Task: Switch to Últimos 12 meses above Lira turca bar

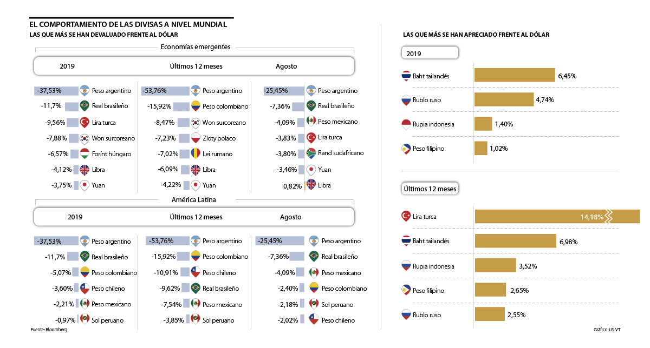Action: pyautogui.click(x=430, y=189)
